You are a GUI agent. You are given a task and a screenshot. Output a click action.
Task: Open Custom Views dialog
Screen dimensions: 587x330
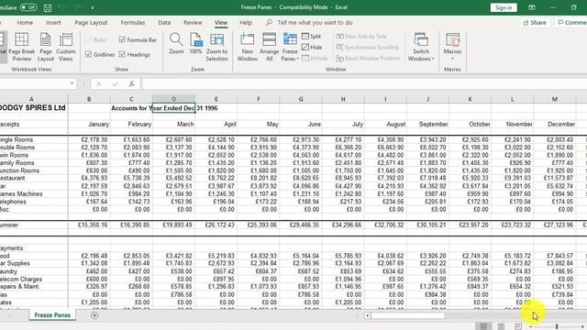[x=66, y=47]
